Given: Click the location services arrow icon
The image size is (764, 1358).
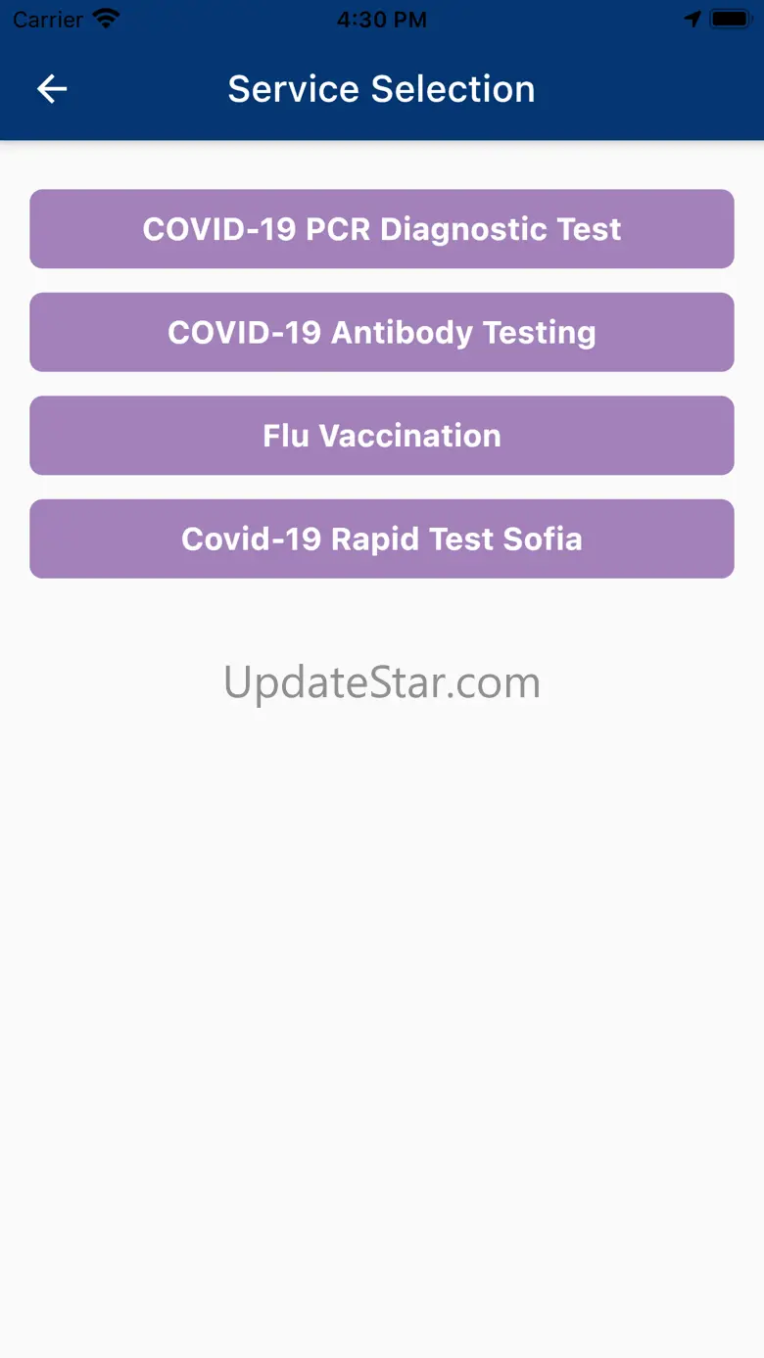Looking at the screenshot, I should (x=692, y=19).
